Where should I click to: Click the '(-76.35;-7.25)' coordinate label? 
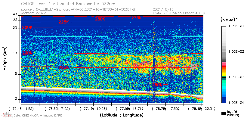click(57, 109)
